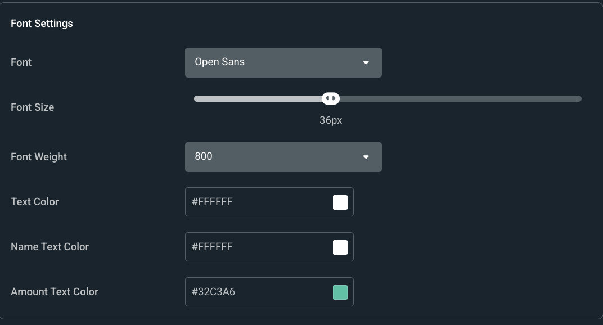Click the white Name Text Color swatch
The image size is (603, 325).
[x=340, y=247]
